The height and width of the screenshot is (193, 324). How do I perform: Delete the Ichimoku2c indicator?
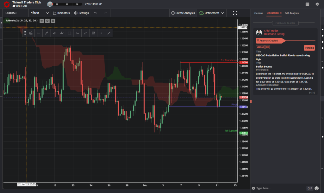click(53, 21)
